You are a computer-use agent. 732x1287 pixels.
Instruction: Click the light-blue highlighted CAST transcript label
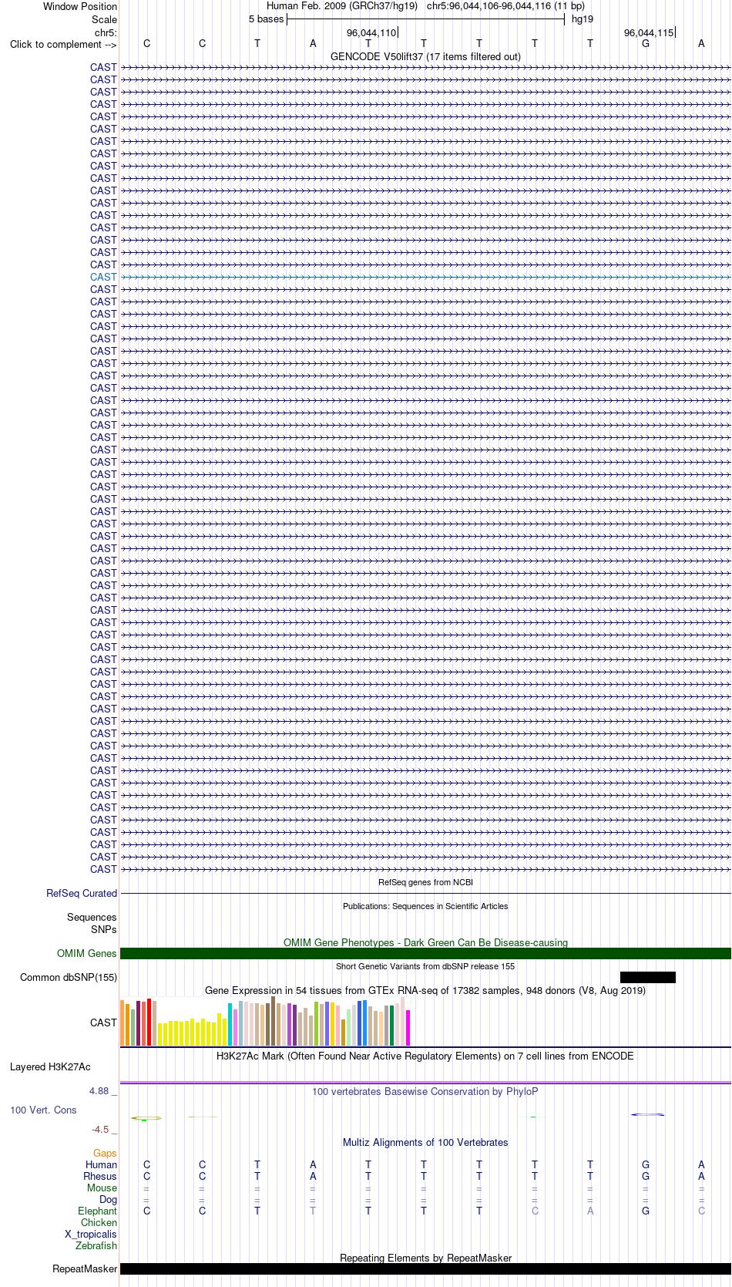(x=103, y=277)
